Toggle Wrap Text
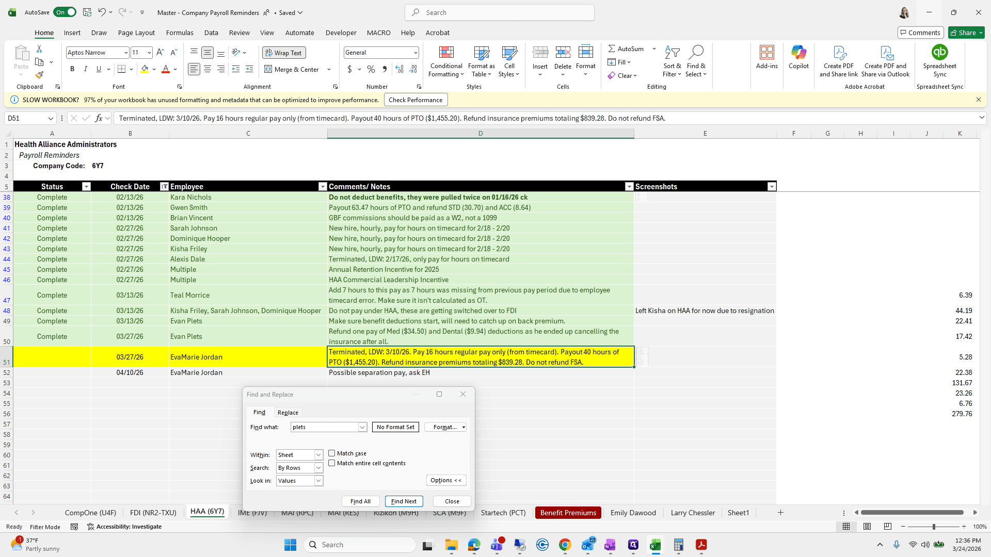The image size is (991, 557). click(x=284, y=53)
